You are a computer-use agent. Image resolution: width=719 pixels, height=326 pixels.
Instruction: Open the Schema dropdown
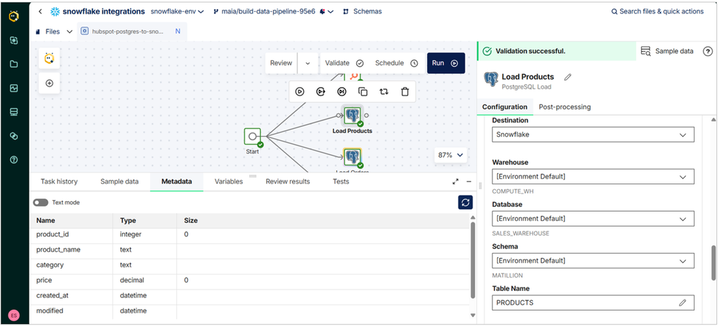(593, 261)
